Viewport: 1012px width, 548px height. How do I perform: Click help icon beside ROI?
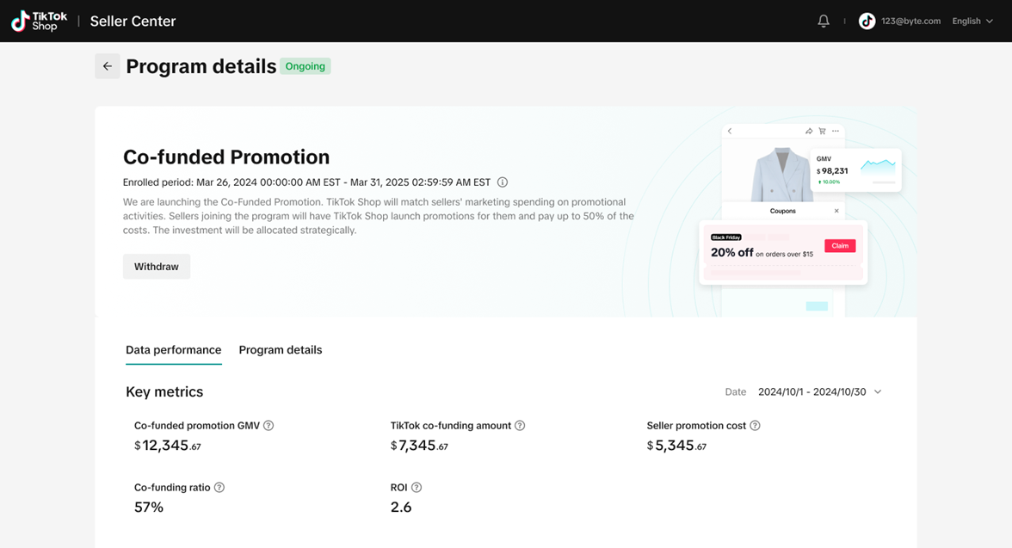click(417, 488)
